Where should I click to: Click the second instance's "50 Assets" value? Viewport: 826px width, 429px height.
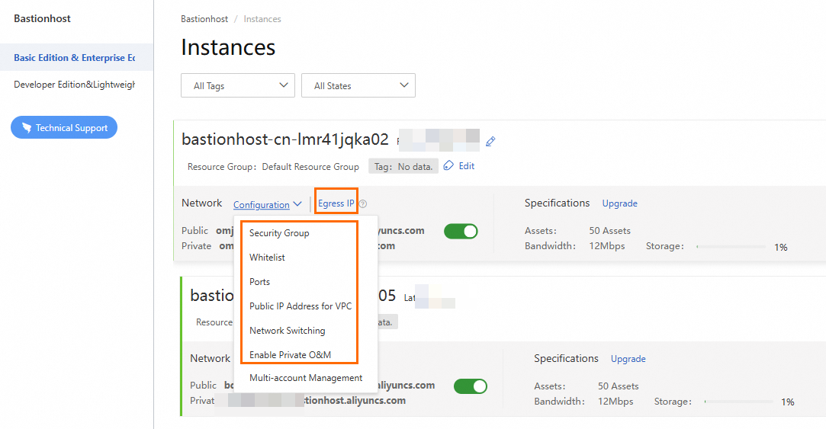point(618,386)
